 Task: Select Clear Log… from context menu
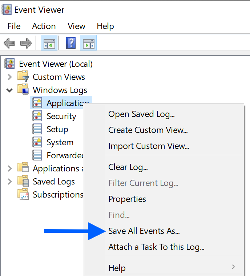(128, 167)
